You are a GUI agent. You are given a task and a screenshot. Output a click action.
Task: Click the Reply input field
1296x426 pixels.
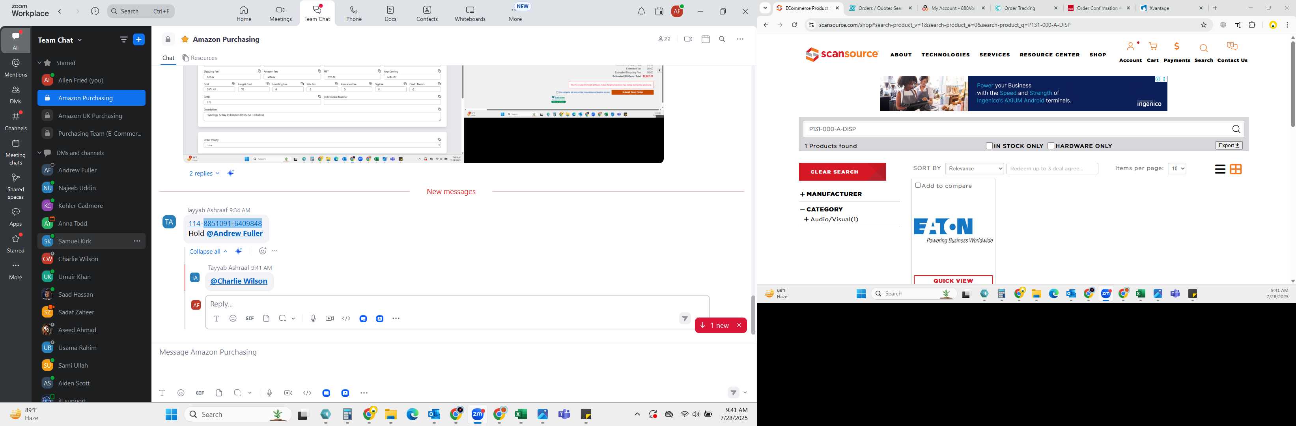(457, 304)
